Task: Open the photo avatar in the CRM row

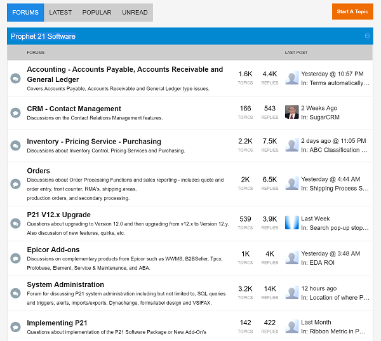Action: [x=292, y=112]
